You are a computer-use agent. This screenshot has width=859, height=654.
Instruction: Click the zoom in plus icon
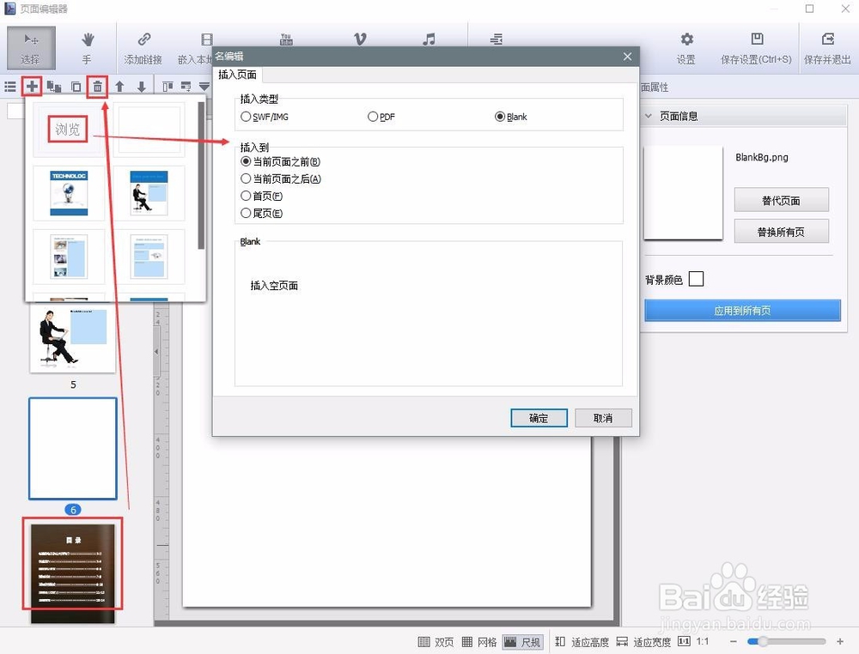pyautogui.click(x=840, y=641)
